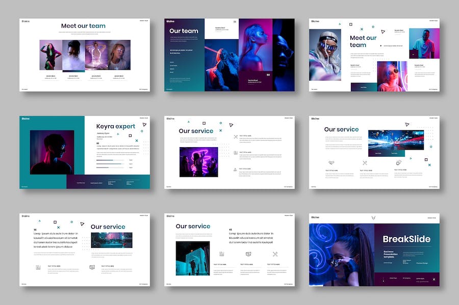The image size is (459, 305).
Task: Click the quotation mark icon on the Keyra expert slide
Action: coord(98,144)
